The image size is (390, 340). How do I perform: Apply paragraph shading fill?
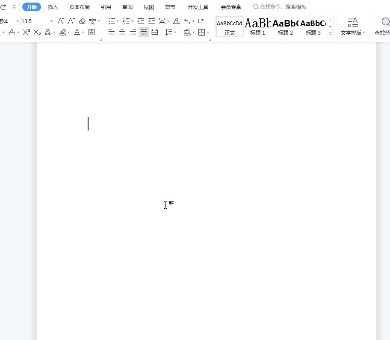(x=187, y=32)
